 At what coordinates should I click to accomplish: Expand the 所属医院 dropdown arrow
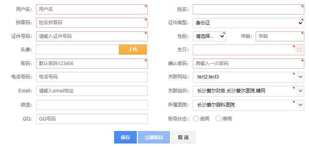[x=300, y=105]
